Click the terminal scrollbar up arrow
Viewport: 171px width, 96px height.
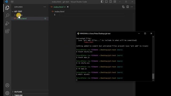point(153,37)
